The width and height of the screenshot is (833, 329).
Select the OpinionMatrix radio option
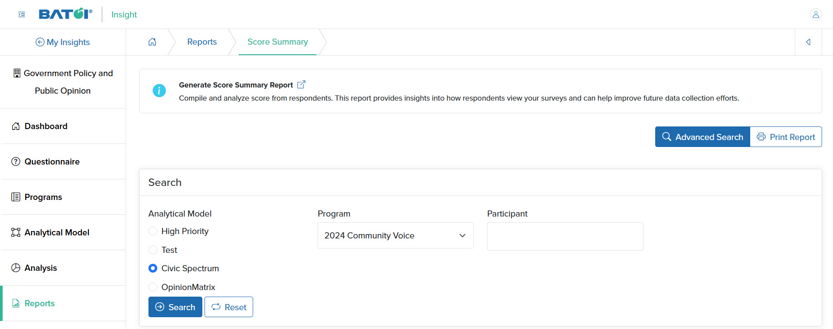[x=153, y=287]
